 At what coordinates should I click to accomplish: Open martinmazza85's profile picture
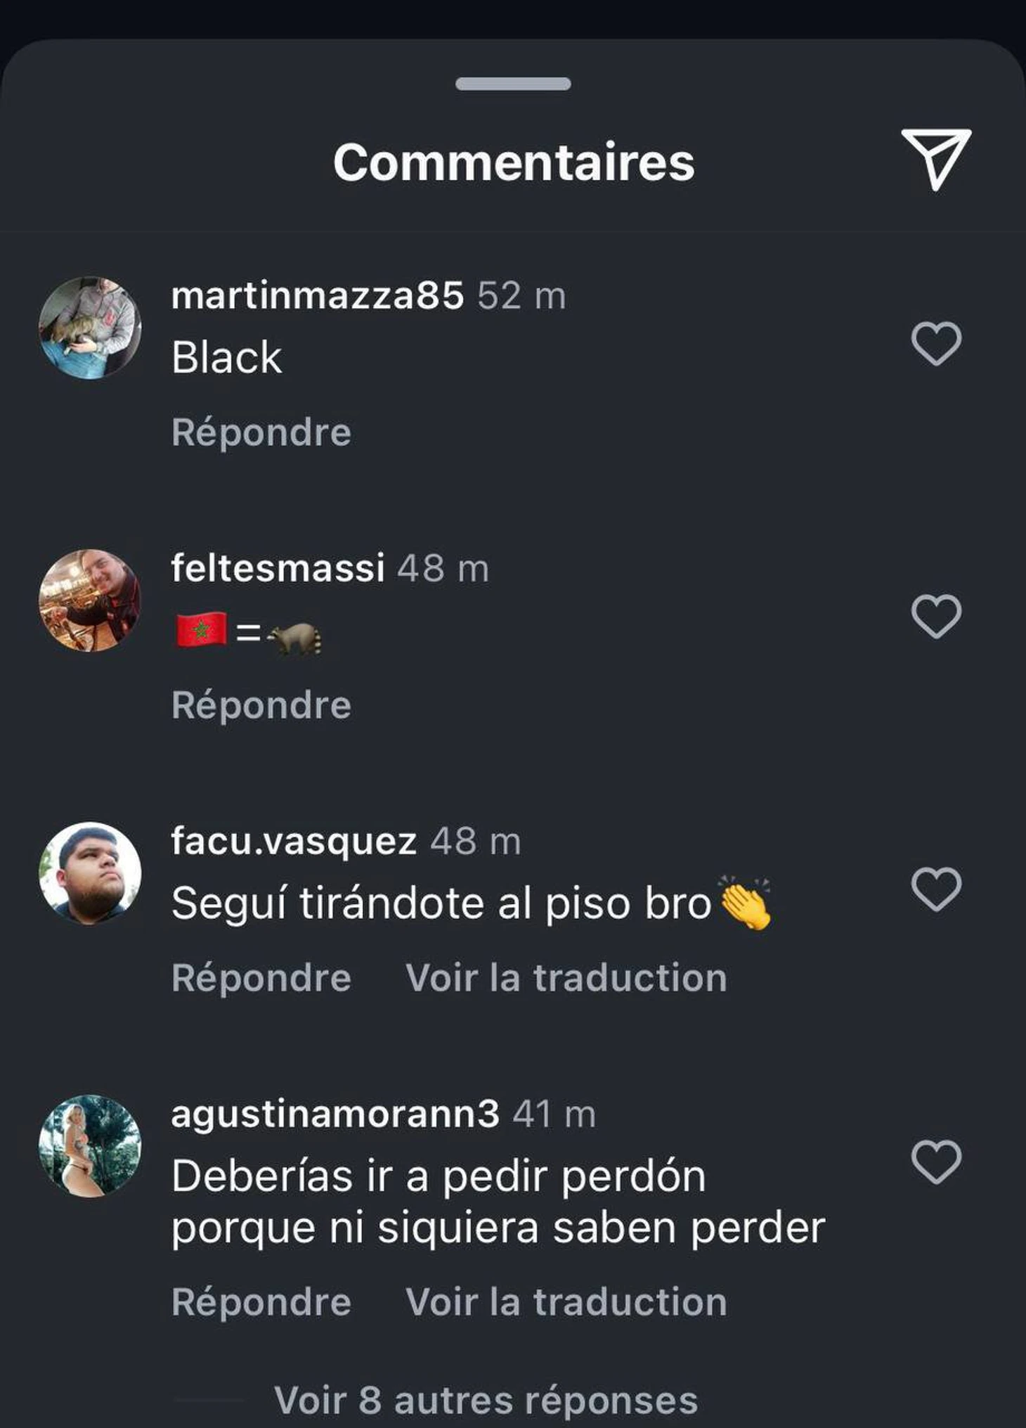click(90, 328)
